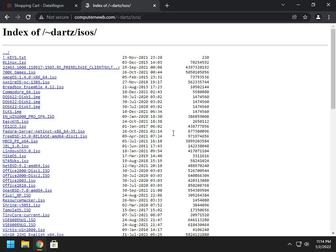Close the Index of /~dartz/isos/ tab

coord(155,6)
